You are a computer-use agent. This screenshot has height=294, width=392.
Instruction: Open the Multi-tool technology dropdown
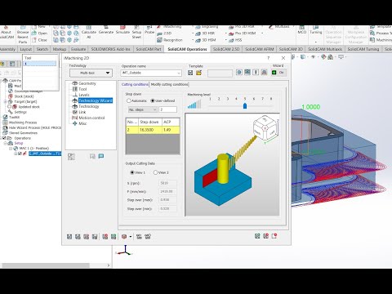91,73
